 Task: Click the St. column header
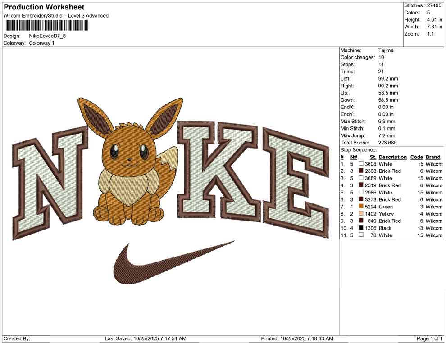coord(373,157)
